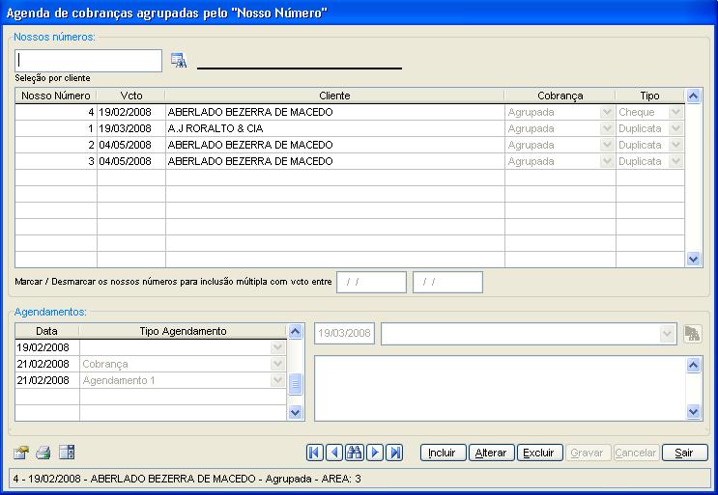718x495 pixels.
Task: Click the binoculars search button
Action: [355, 453]
